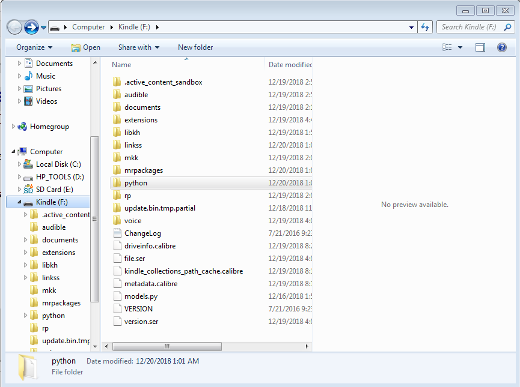The height and width of the screenshot is (387, 520).
Task: Click the navigation pane scroll down arrow
Action: 95,346
